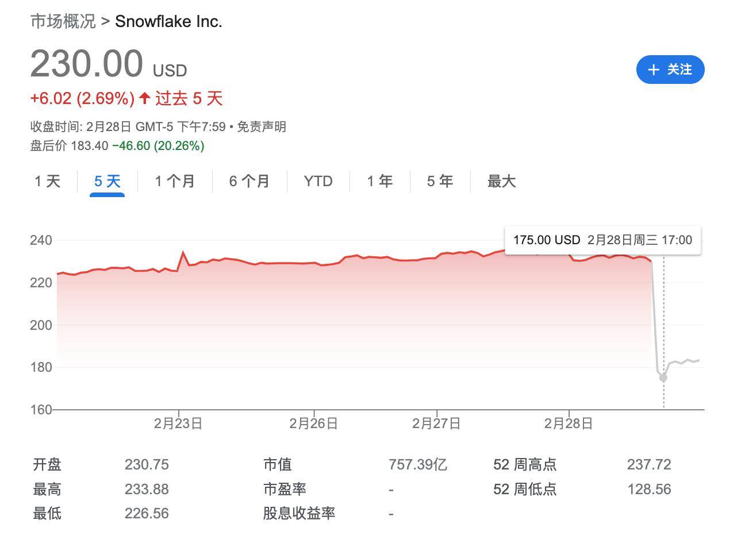Click the 盘后价 after-hours price text
This screenshot has width=745, height=539.
49,147
